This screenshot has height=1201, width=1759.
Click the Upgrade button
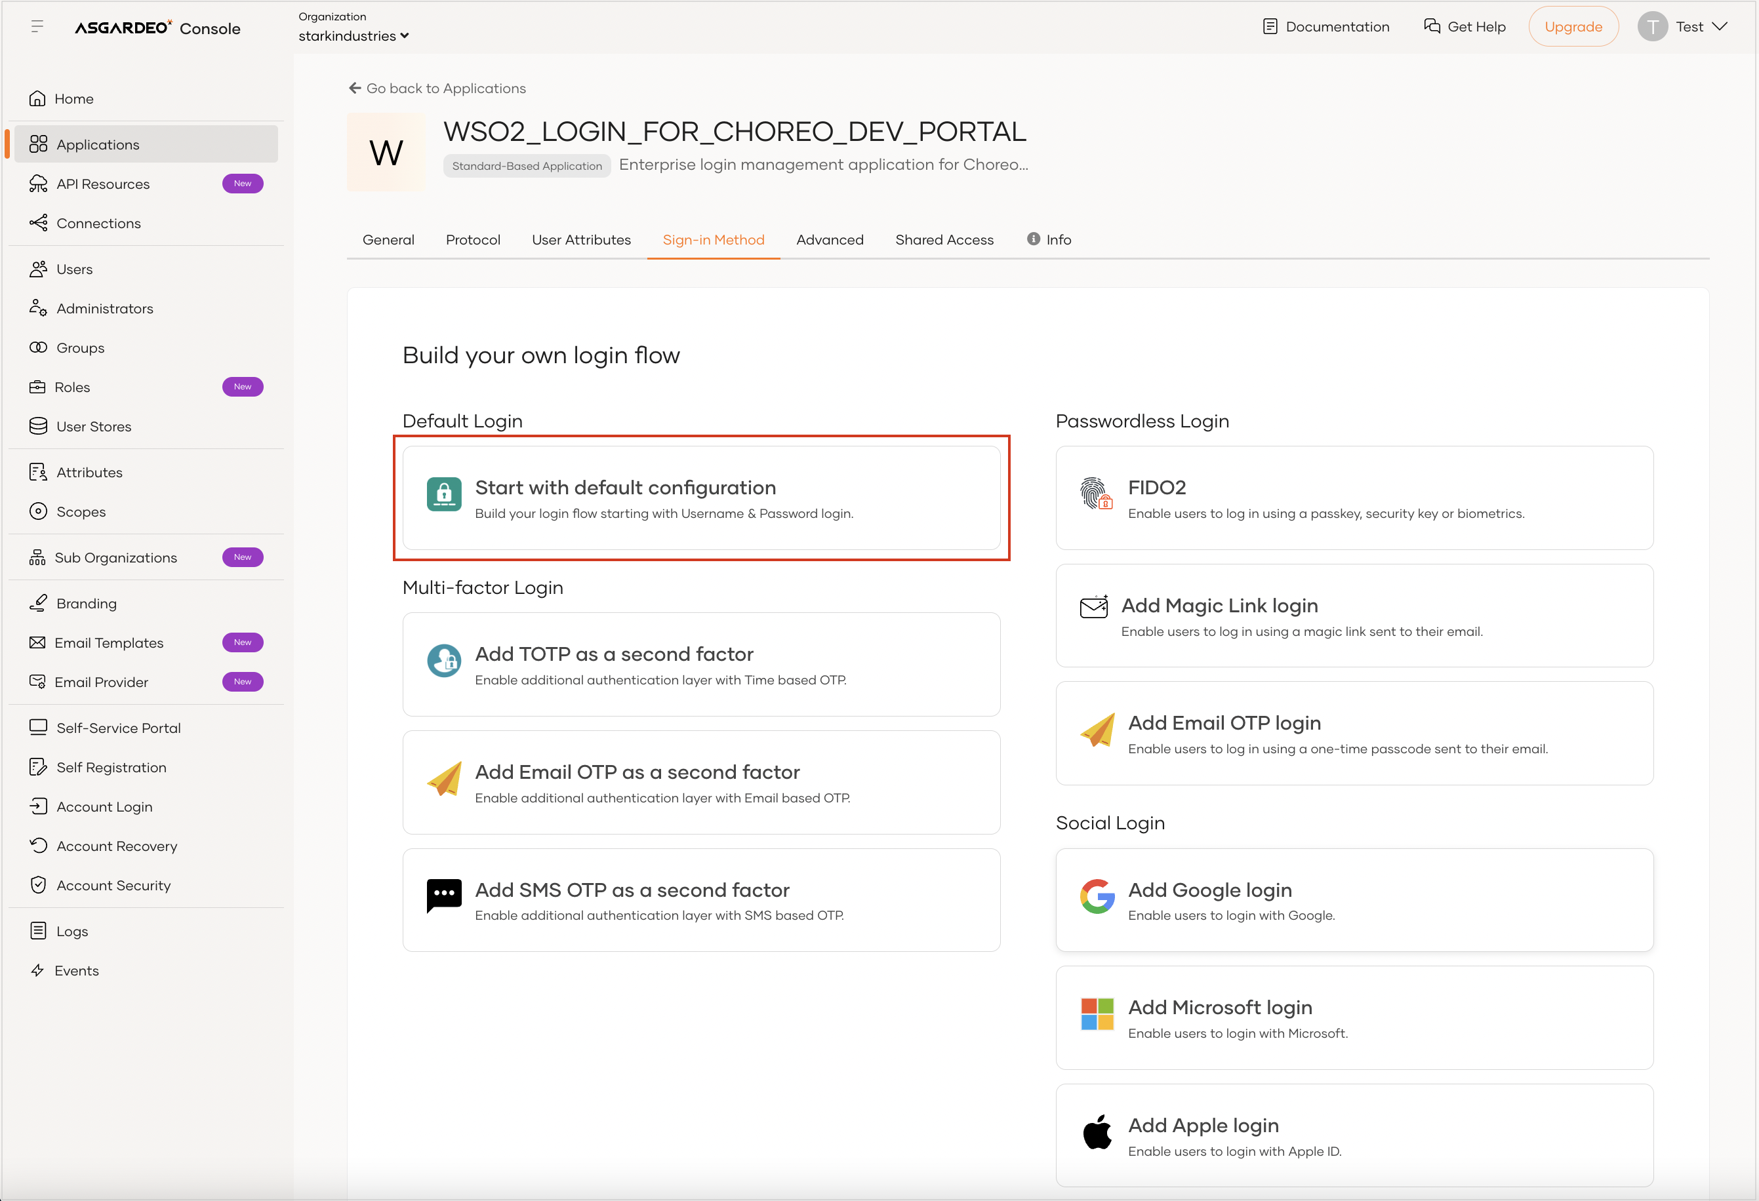click(x=1573, y=26)
